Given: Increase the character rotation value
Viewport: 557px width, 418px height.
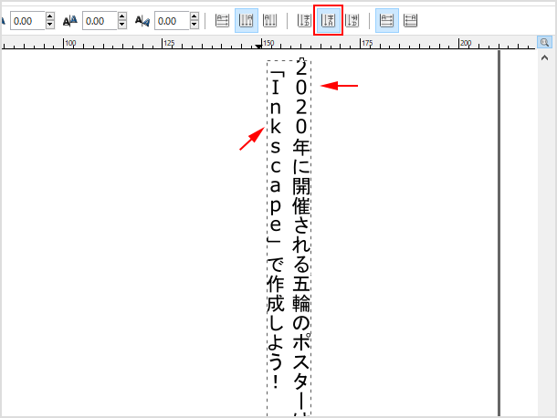Looking at the screenshot, I should [194, 16].
